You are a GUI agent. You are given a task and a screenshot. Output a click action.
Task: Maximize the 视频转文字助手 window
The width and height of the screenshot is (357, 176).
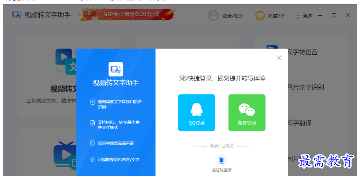coord(334,15)
